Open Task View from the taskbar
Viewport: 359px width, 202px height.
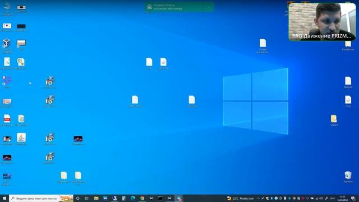point(87,198)
